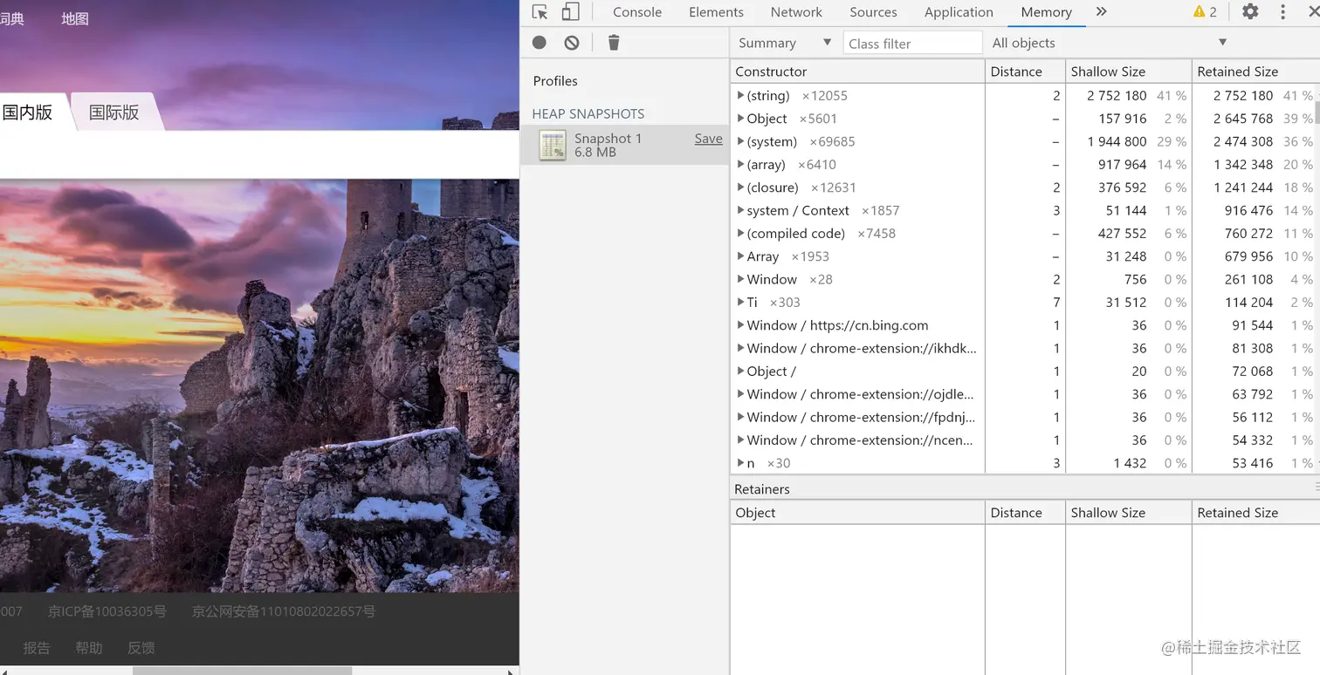Click the 报告 footer link
Screen dimensions: 1320x675
pyautogui.click(x=37, y=648)
